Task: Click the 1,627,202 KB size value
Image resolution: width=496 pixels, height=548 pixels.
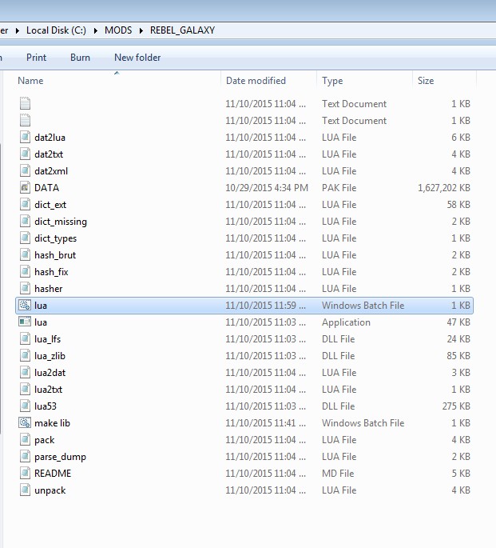Action: tap(444, 188)
